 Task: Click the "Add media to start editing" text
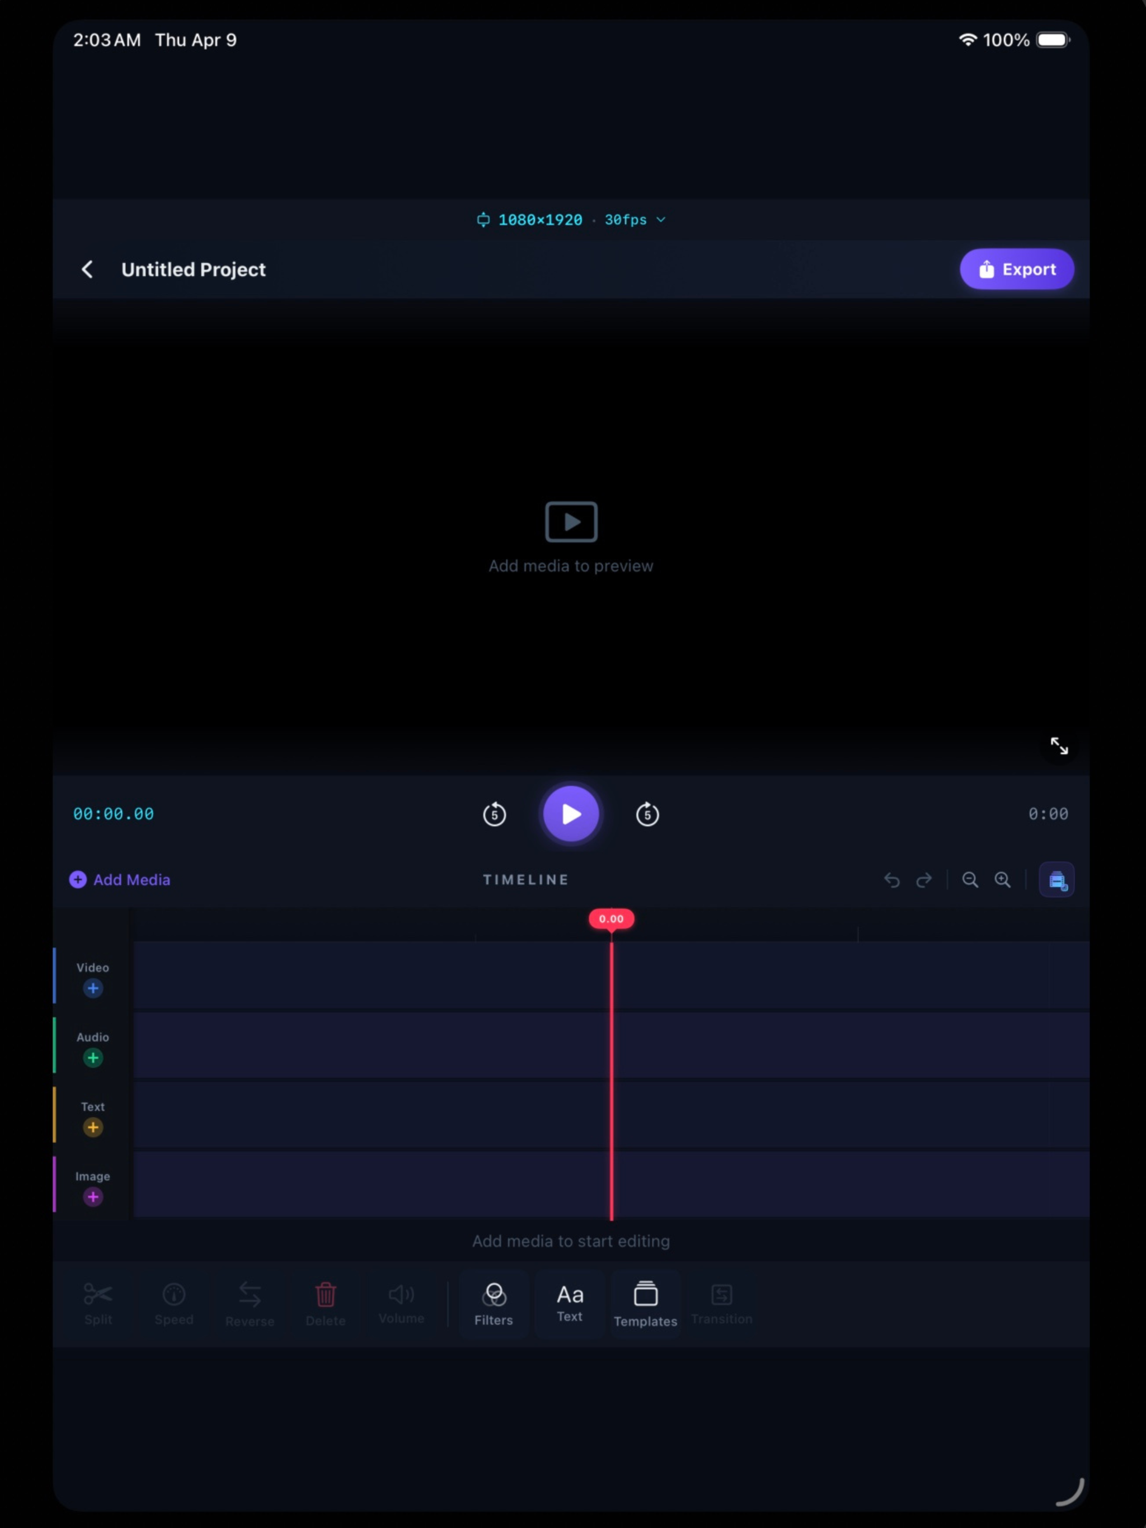(x=571, y=1241)
